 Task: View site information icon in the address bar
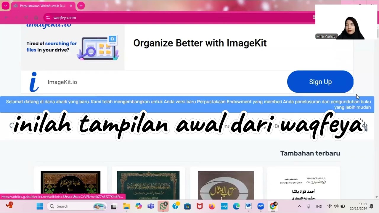pyautogui.click(x=48, y=18)
